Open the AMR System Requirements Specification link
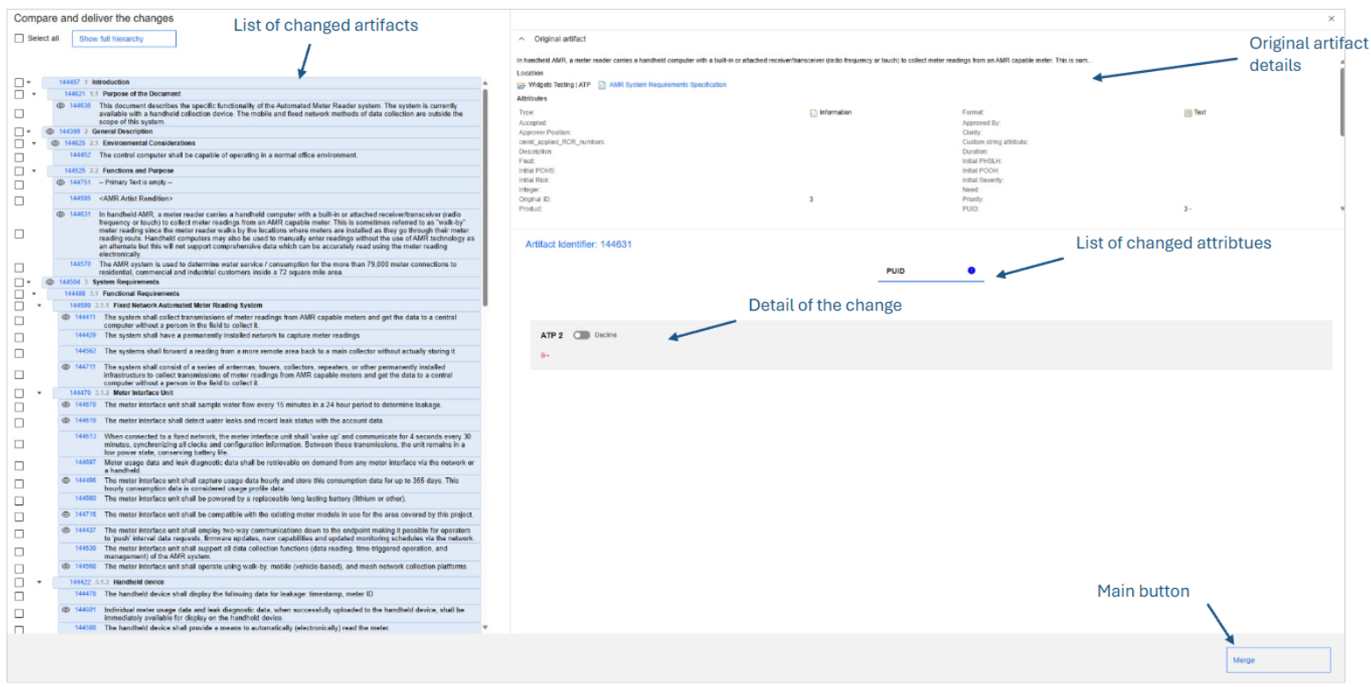Screen dimensions: 1371x687 (x=667, y=85)
